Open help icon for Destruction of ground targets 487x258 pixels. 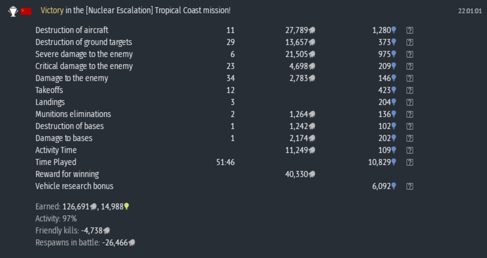410,42
